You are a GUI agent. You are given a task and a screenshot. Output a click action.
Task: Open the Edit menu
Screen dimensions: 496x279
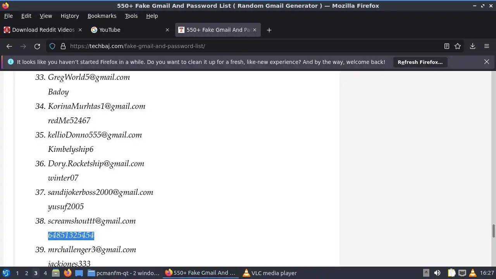[26, 16]
